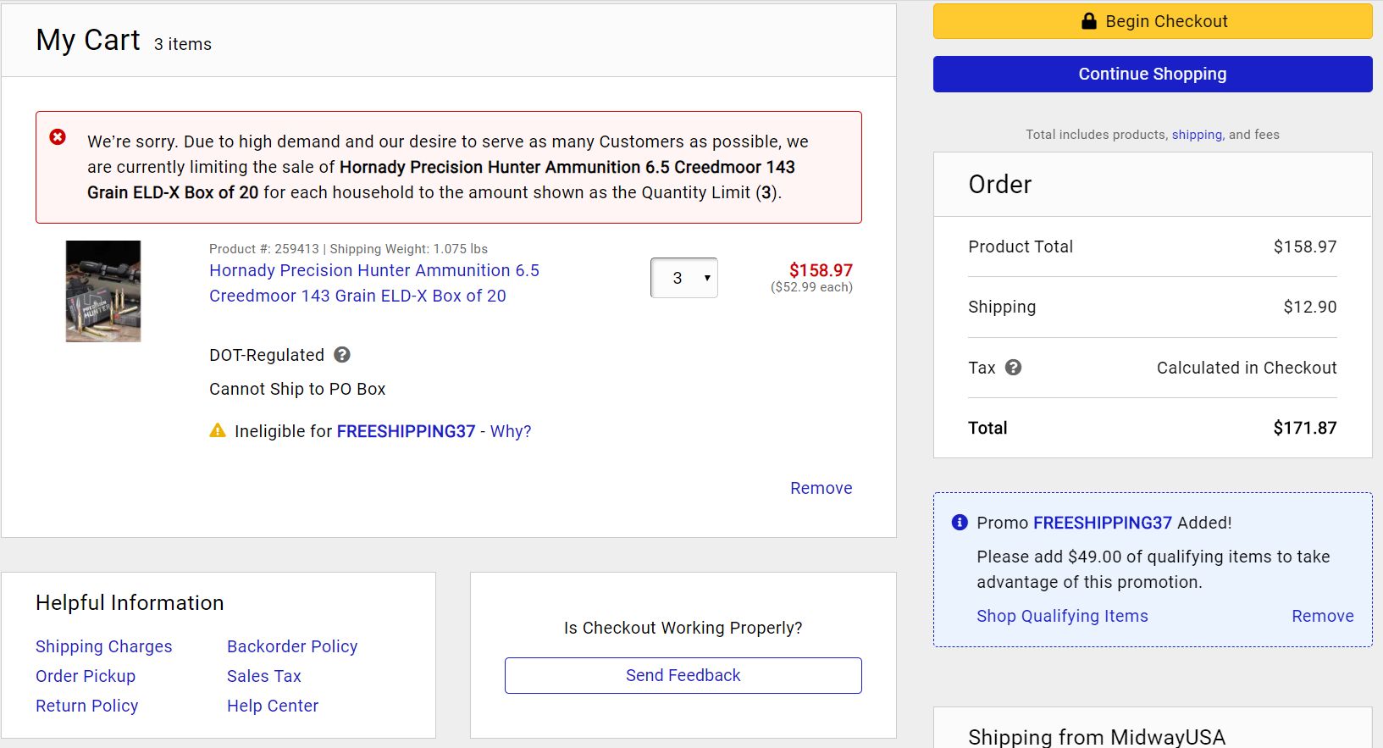Open the Shipping Charges help link

104,646
